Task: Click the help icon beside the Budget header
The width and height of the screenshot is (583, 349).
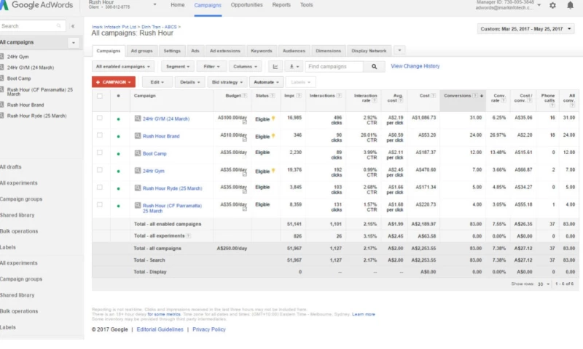Action: pos(244,97)
